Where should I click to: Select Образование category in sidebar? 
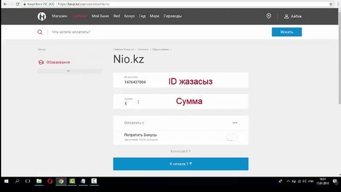click(58, 62)
